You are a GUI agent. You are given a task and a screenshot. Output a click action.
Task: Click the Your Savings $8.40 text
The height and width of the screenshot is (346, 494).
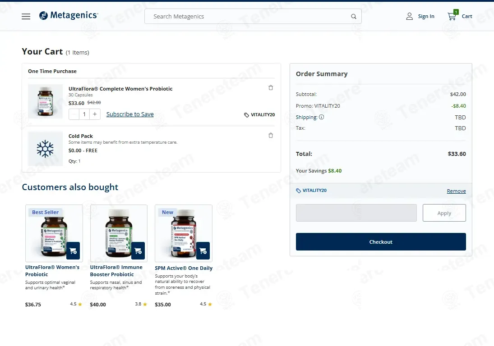coord(319,171)
